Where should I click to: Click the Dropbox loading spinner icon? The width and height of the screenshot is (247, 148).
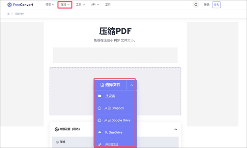(x=99, y=108)
